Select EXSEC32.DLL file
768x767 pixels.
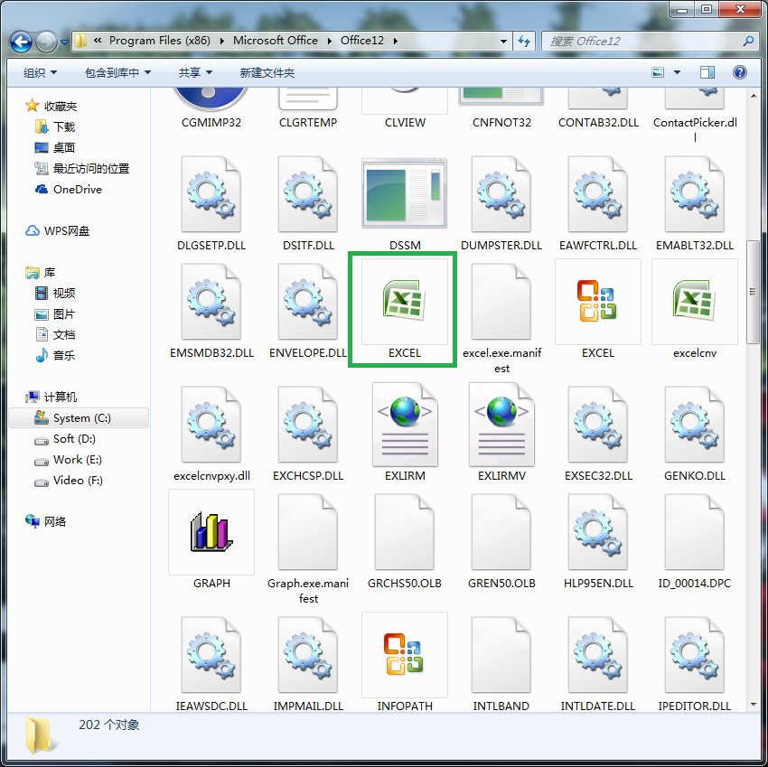(x=597, y=433)
